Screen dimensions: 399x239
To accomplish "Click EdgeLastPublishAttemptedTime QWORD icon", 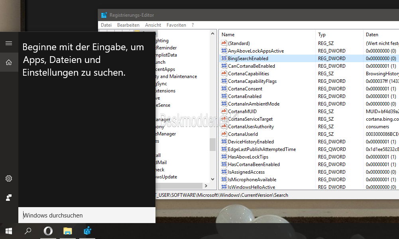I will coord(224,149).
